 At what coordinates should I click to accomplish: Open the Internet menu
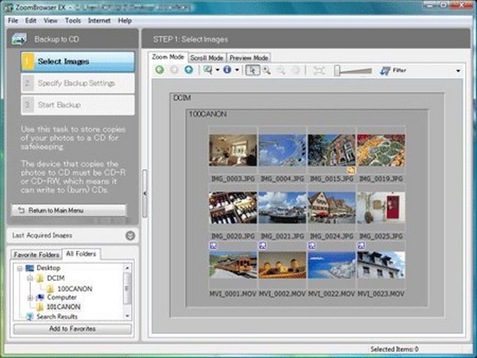pyautogui.click(x=98, y=20)
